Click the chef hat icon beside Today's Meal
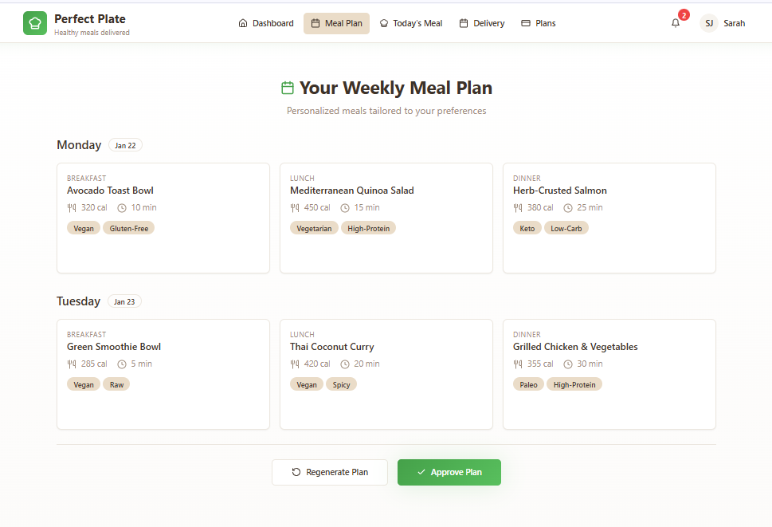 click(x=384, y=23)
